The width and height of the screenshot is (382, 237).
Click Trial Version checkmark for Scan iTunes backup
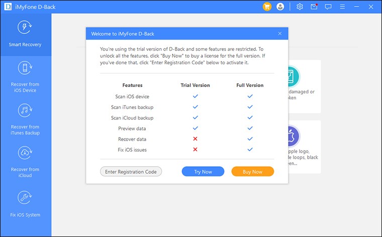(x=196, y=107)
